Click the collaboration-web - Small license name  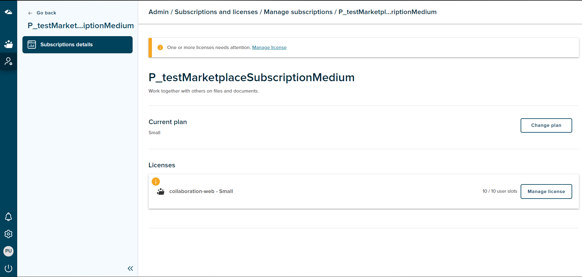point(201,192)
